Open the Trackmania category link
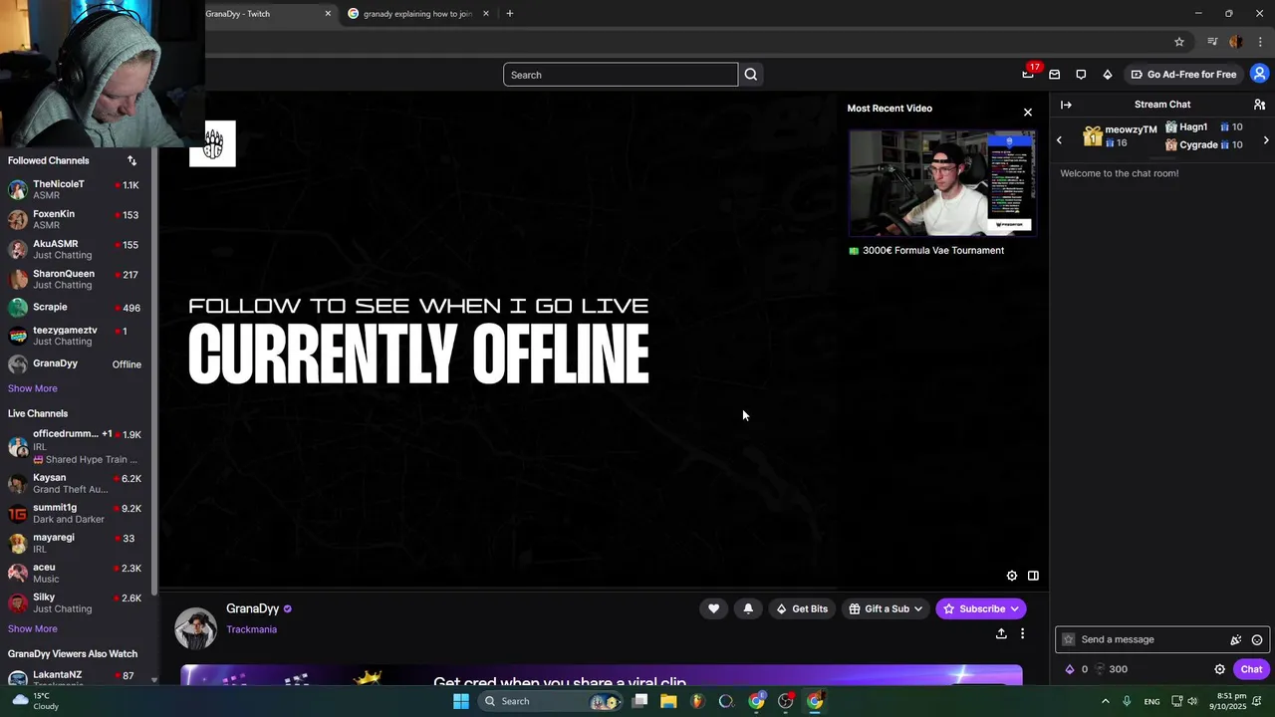1275x717 pixels. (x=251, y=629)
